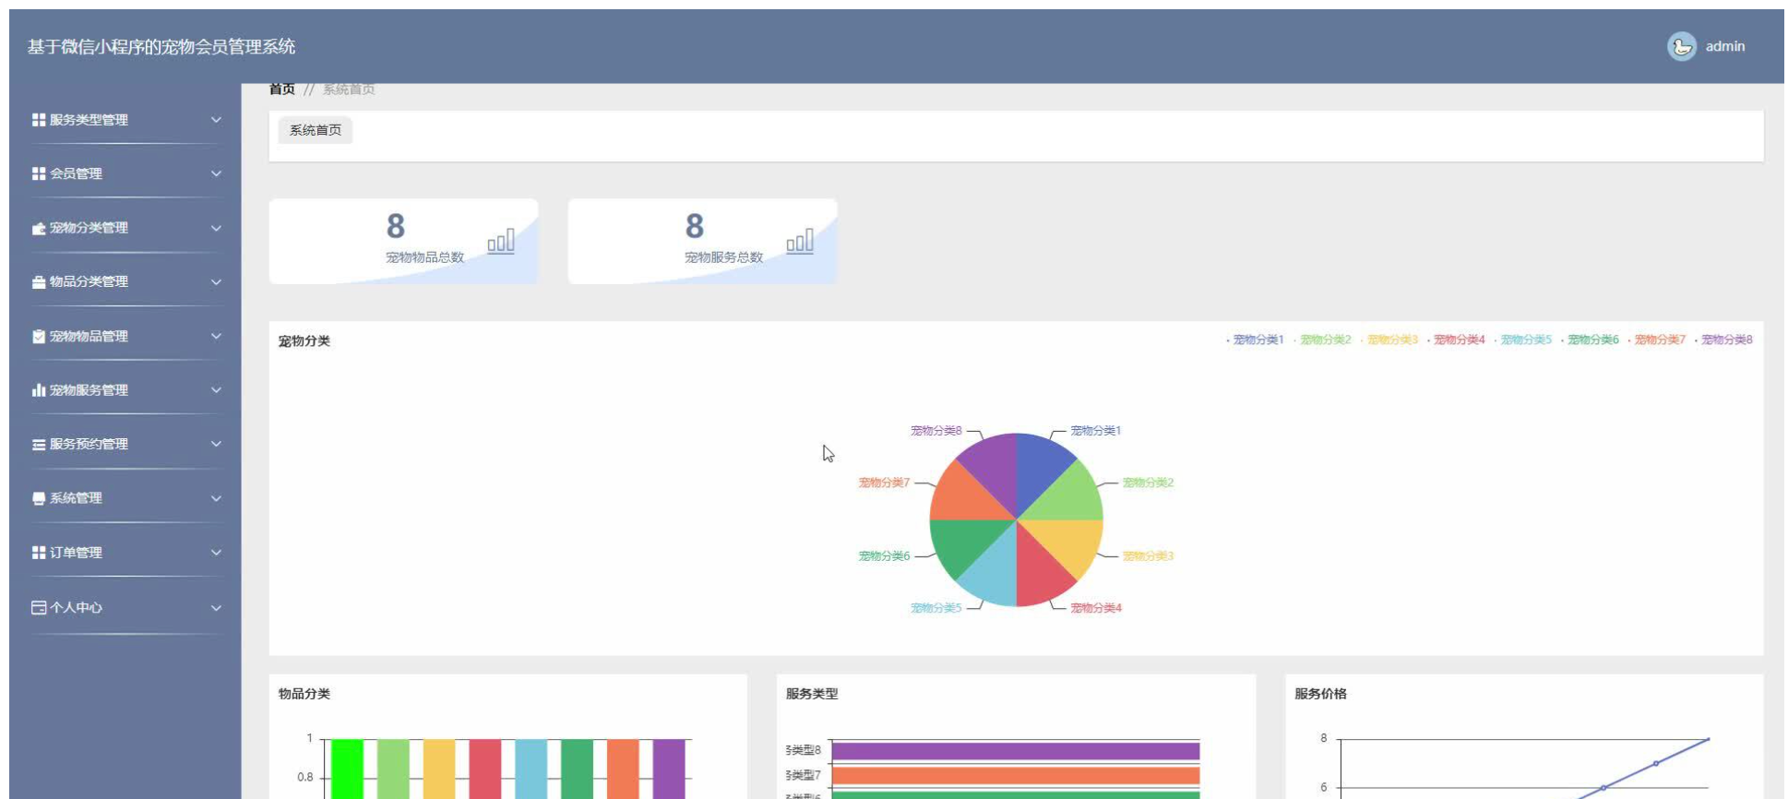The image size is (1788, 799).
Task: Toggle legend item 宠物分类8
Action: 1724,340
